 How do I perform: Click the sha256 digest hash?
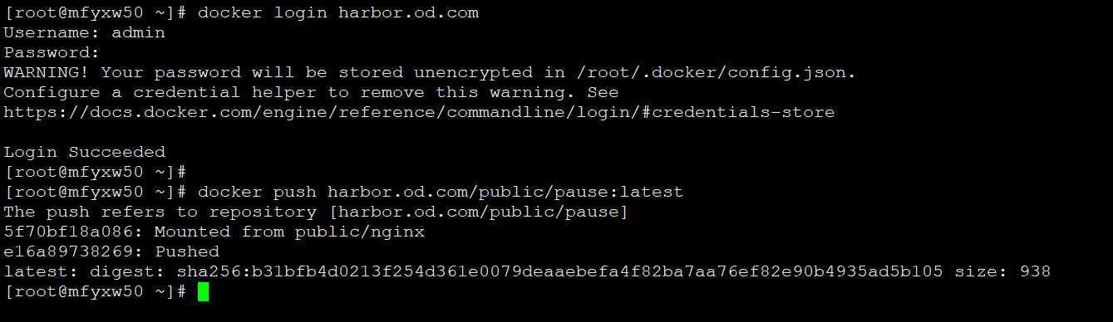560,271
